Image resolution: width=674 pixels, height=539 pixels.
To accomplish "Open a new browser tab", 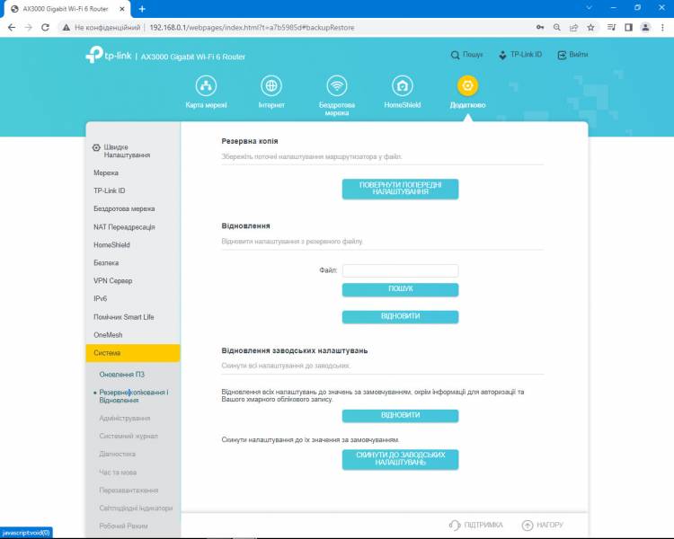I will coord(142,9).
